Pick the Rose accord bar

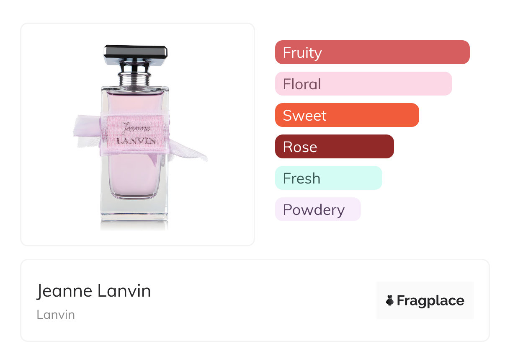[334, 147]
